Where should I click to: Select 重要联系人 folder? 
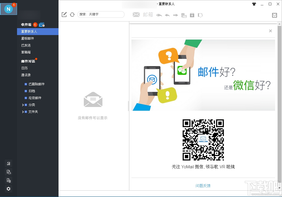coord(38,32)
